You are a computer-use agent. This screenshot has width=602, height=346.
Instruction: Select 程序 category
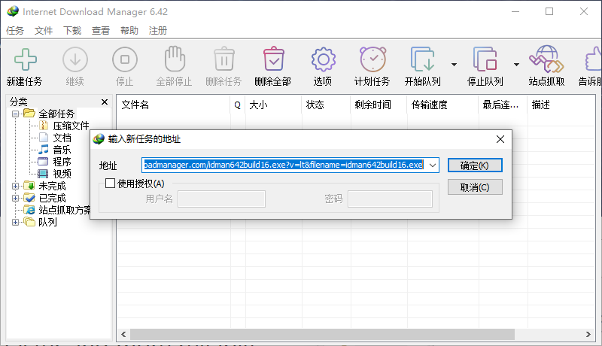coord(62,162)
